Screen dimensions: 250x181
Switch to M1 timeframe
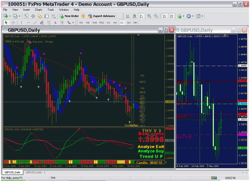coord(81,23)
